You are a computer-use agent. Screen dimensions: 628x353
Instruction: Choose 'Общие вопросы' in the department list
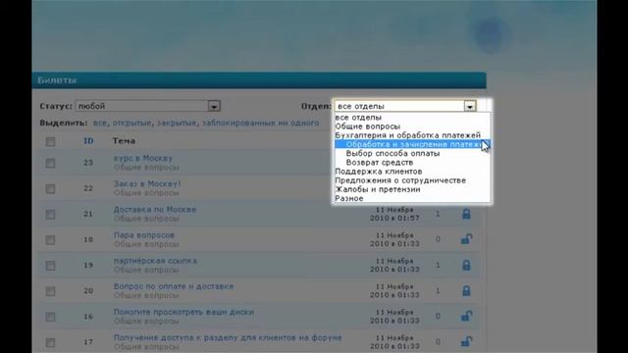tap(412, 126)
